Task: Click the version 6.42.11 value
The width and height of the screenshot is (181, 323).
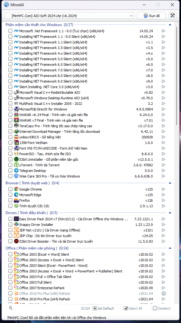Action: tap(147, 132)
